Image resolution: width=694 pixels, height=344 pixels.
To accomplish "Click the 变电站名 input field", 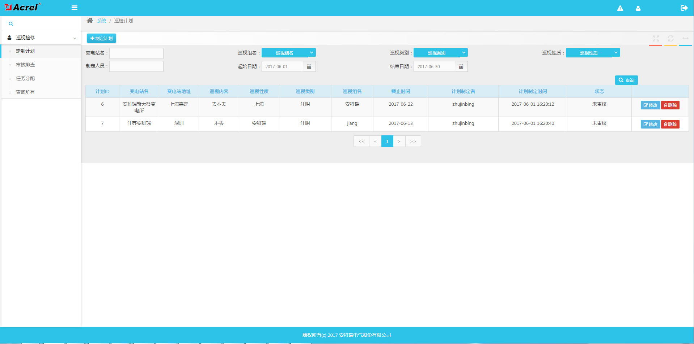I will tap(136, 53).
